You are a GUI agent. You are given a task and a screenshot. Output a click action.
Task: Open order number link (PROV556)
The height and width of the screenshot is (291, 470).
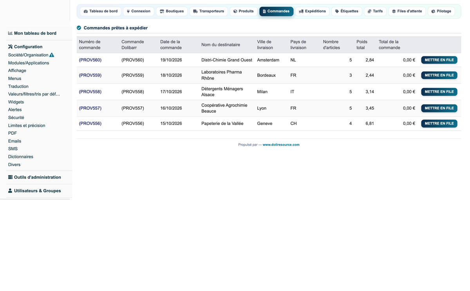click(x=90, y=123)
